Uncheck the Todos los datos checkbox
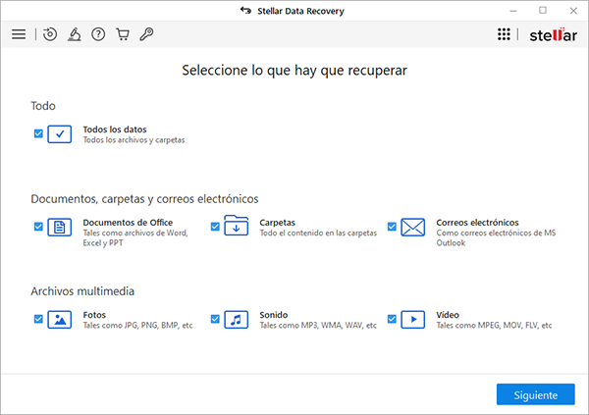The image size is (589, 415). point(38,133)
